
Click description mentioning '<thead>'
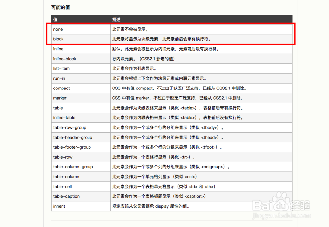pos(168,138)
